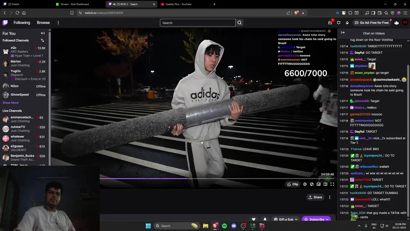Switch to Galatta Plus - YouTube tab
This screenshot has height=231, width=410.
(183, 4)
